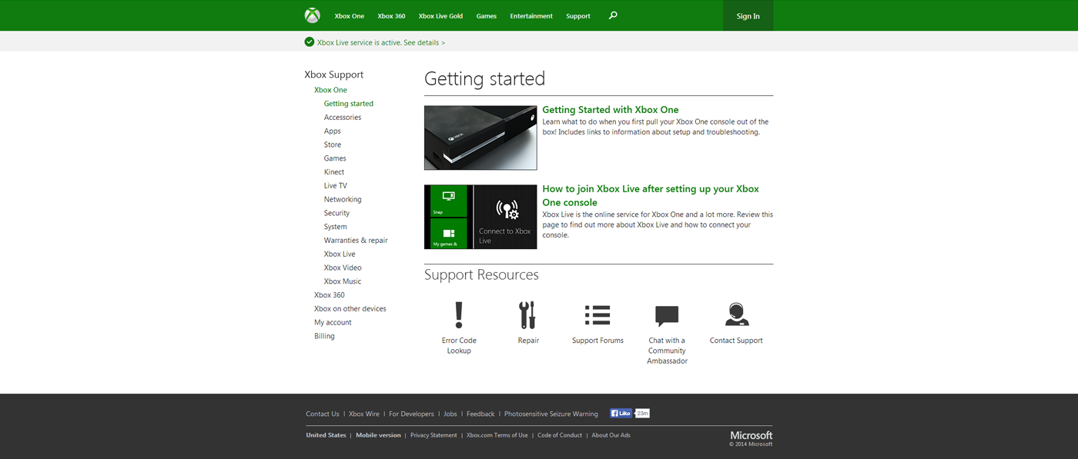Select Live TV in sidebar
The height and width of the screenshot is (459, 1078).
(336, 186)
